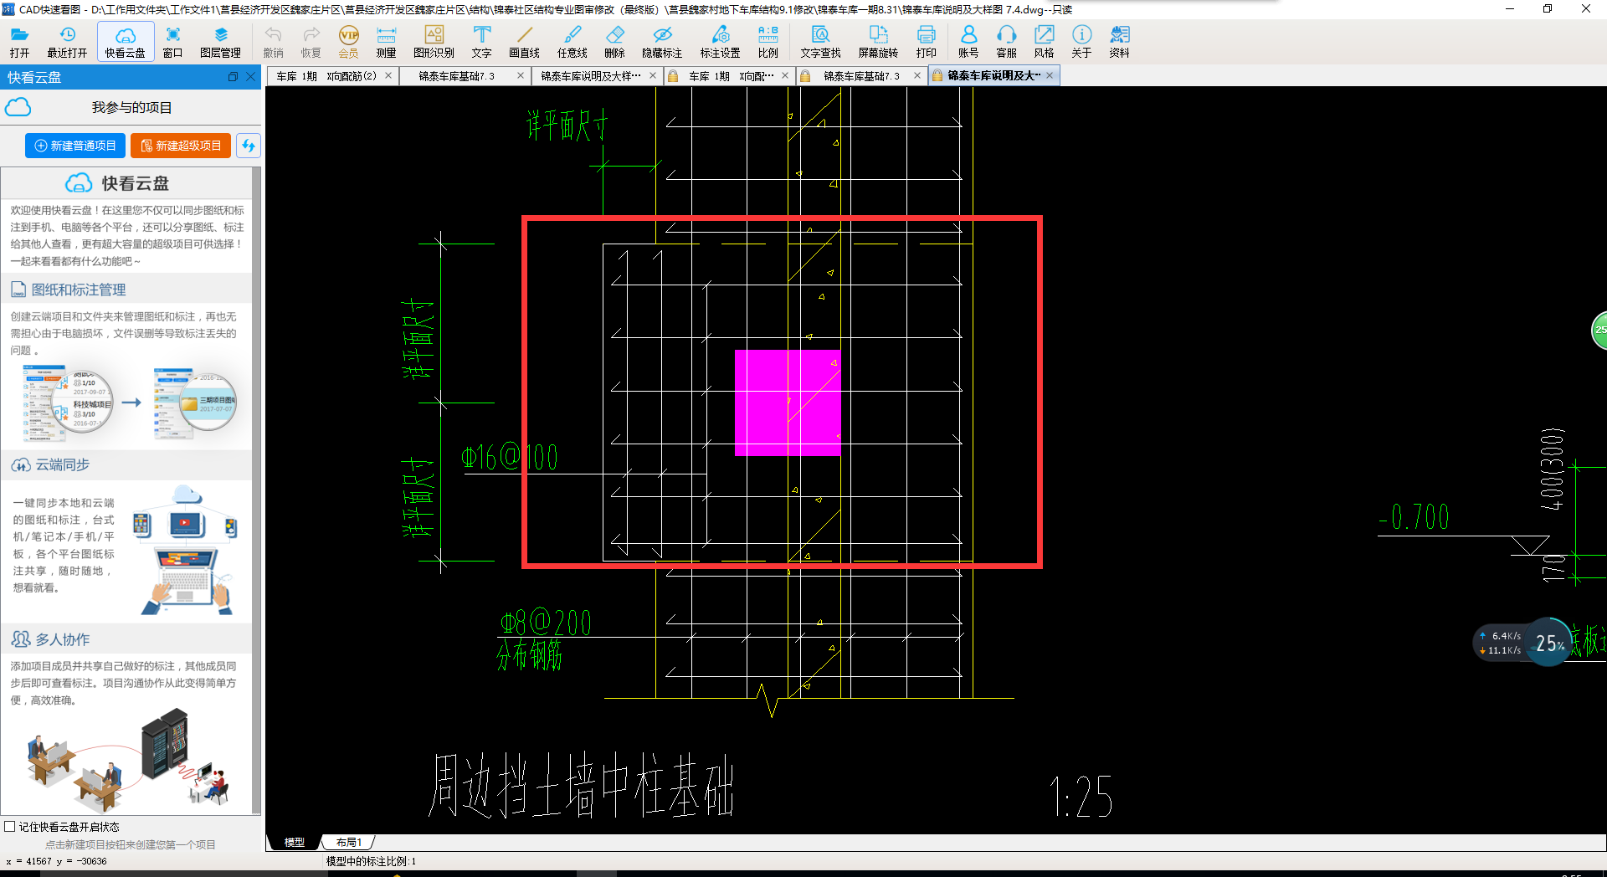Switch to unlocked 锦泰车库基础7.3 tab
The image size is (1607, 877).
pyautogui.click(x=457, y=76)
